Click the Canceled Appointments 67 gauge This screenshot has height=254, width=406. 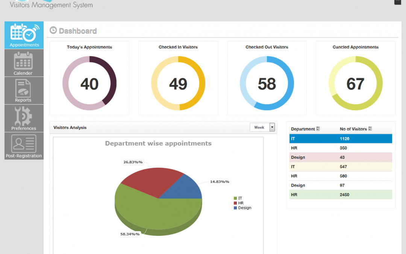pyautogui.click(x=356, y=83)
